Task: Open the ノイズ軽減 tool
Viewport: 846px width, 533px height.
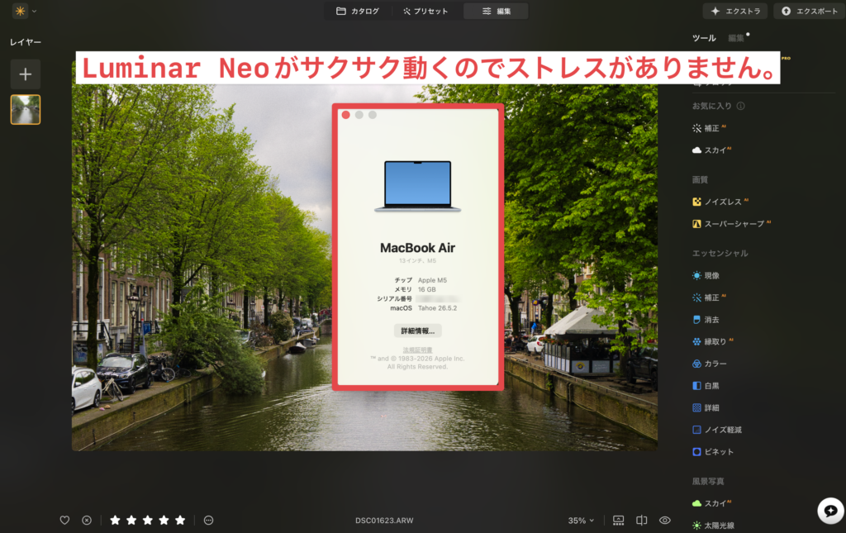Action: pos(717,430)
